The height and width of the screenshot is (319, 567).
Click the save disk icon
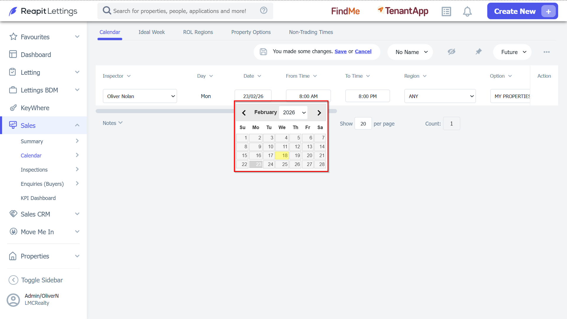pos(263,52)
